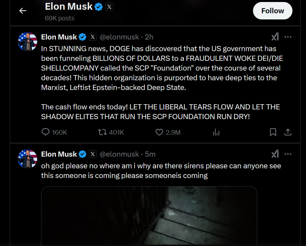Reply to the DOGE post with 160K comments

(46, 132)
